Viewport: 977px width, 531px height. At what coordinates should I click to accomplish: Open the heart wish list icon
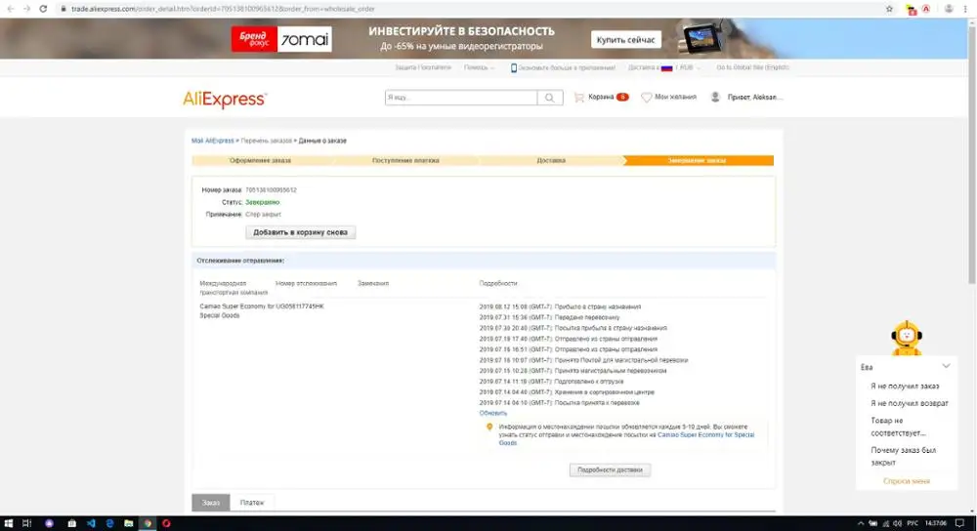[646, 97]
